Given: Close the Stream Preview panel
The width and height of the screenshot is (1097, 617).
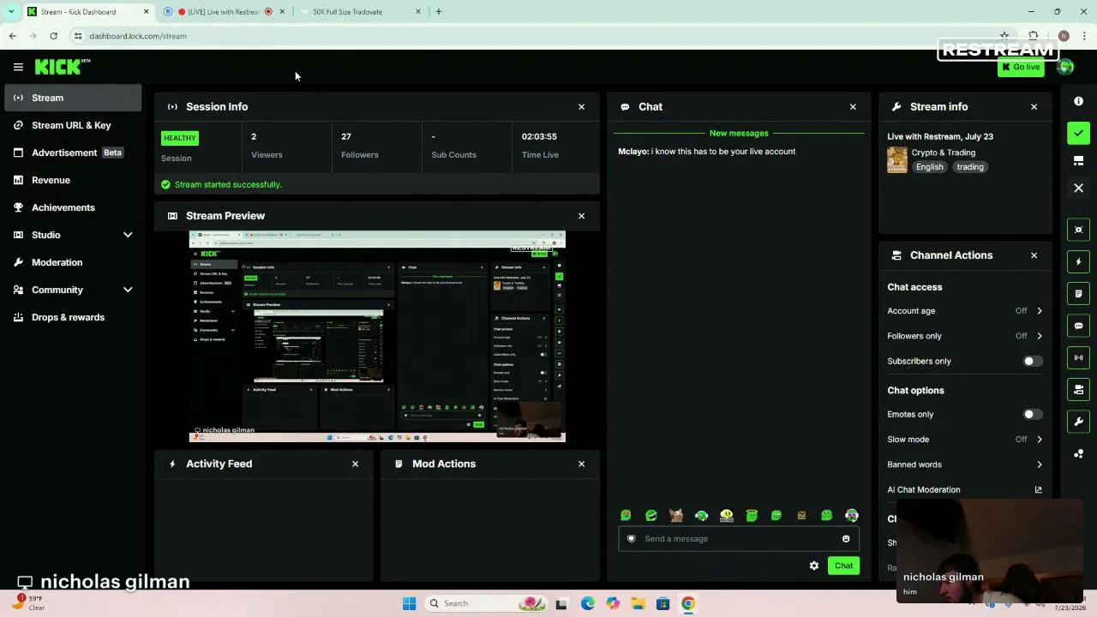Looking at the screenshot, I should [x=581, y=216].
